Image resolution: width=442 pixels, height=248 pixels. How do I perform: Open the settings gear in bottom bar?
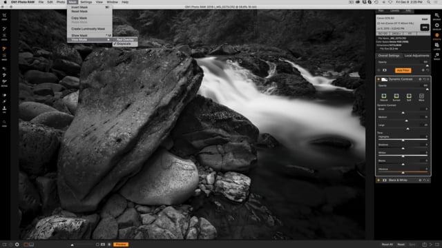pos(17,245)
